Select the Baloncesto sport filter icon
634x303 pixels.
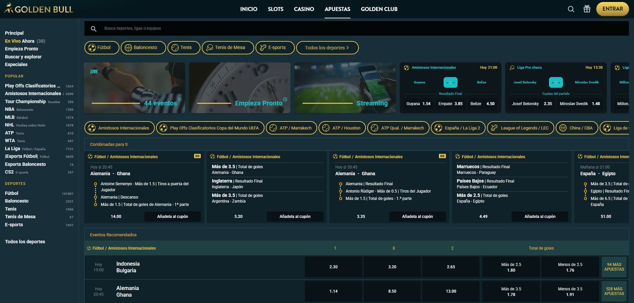128,47
